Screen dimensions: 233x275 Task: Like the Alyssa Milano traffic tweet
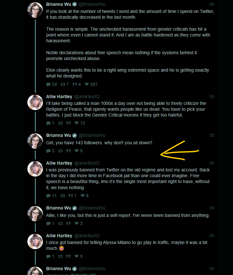pos(76,256)
